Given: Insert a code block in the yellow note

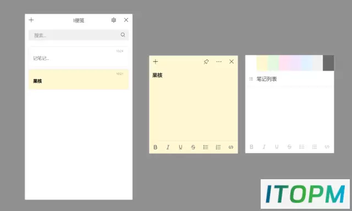Looking at the screenshot, I should pos(231,147).
